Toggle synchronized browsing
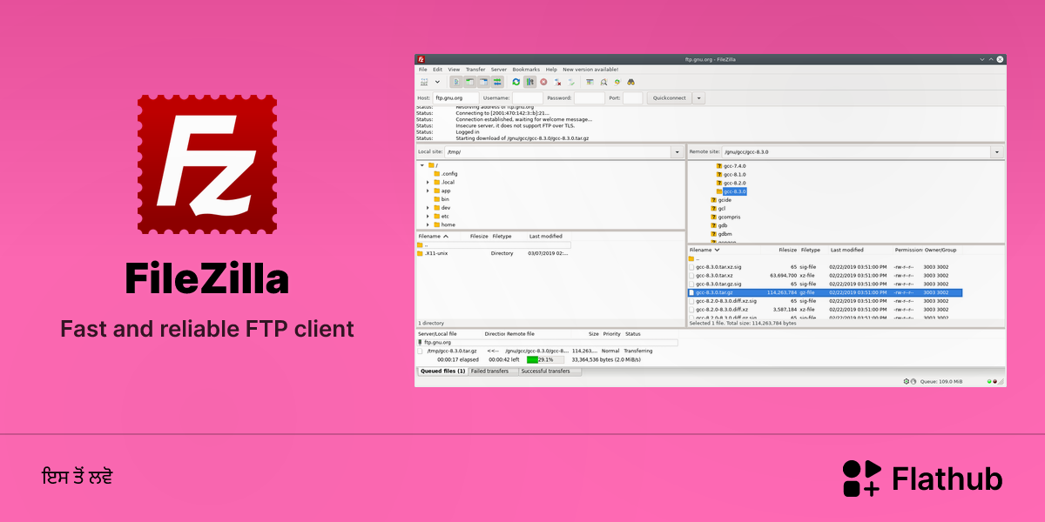 click(617, 82)
